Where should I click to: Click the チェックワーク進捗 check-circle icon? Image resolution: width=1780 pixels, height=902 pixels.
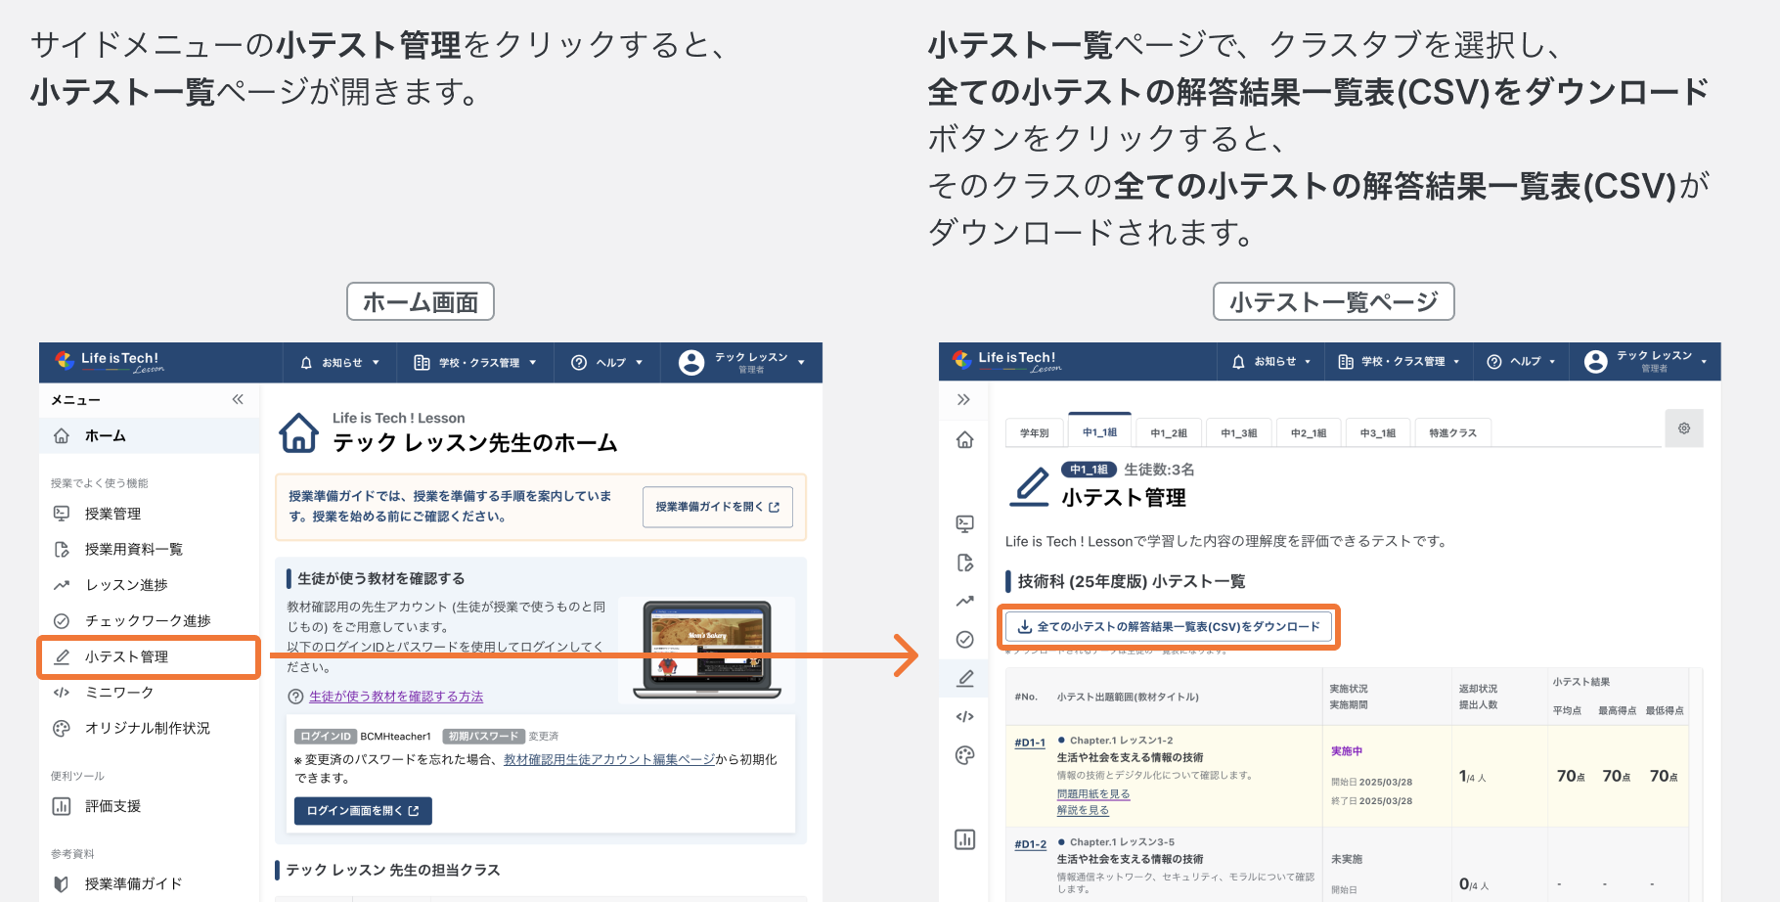click(62, 619)
